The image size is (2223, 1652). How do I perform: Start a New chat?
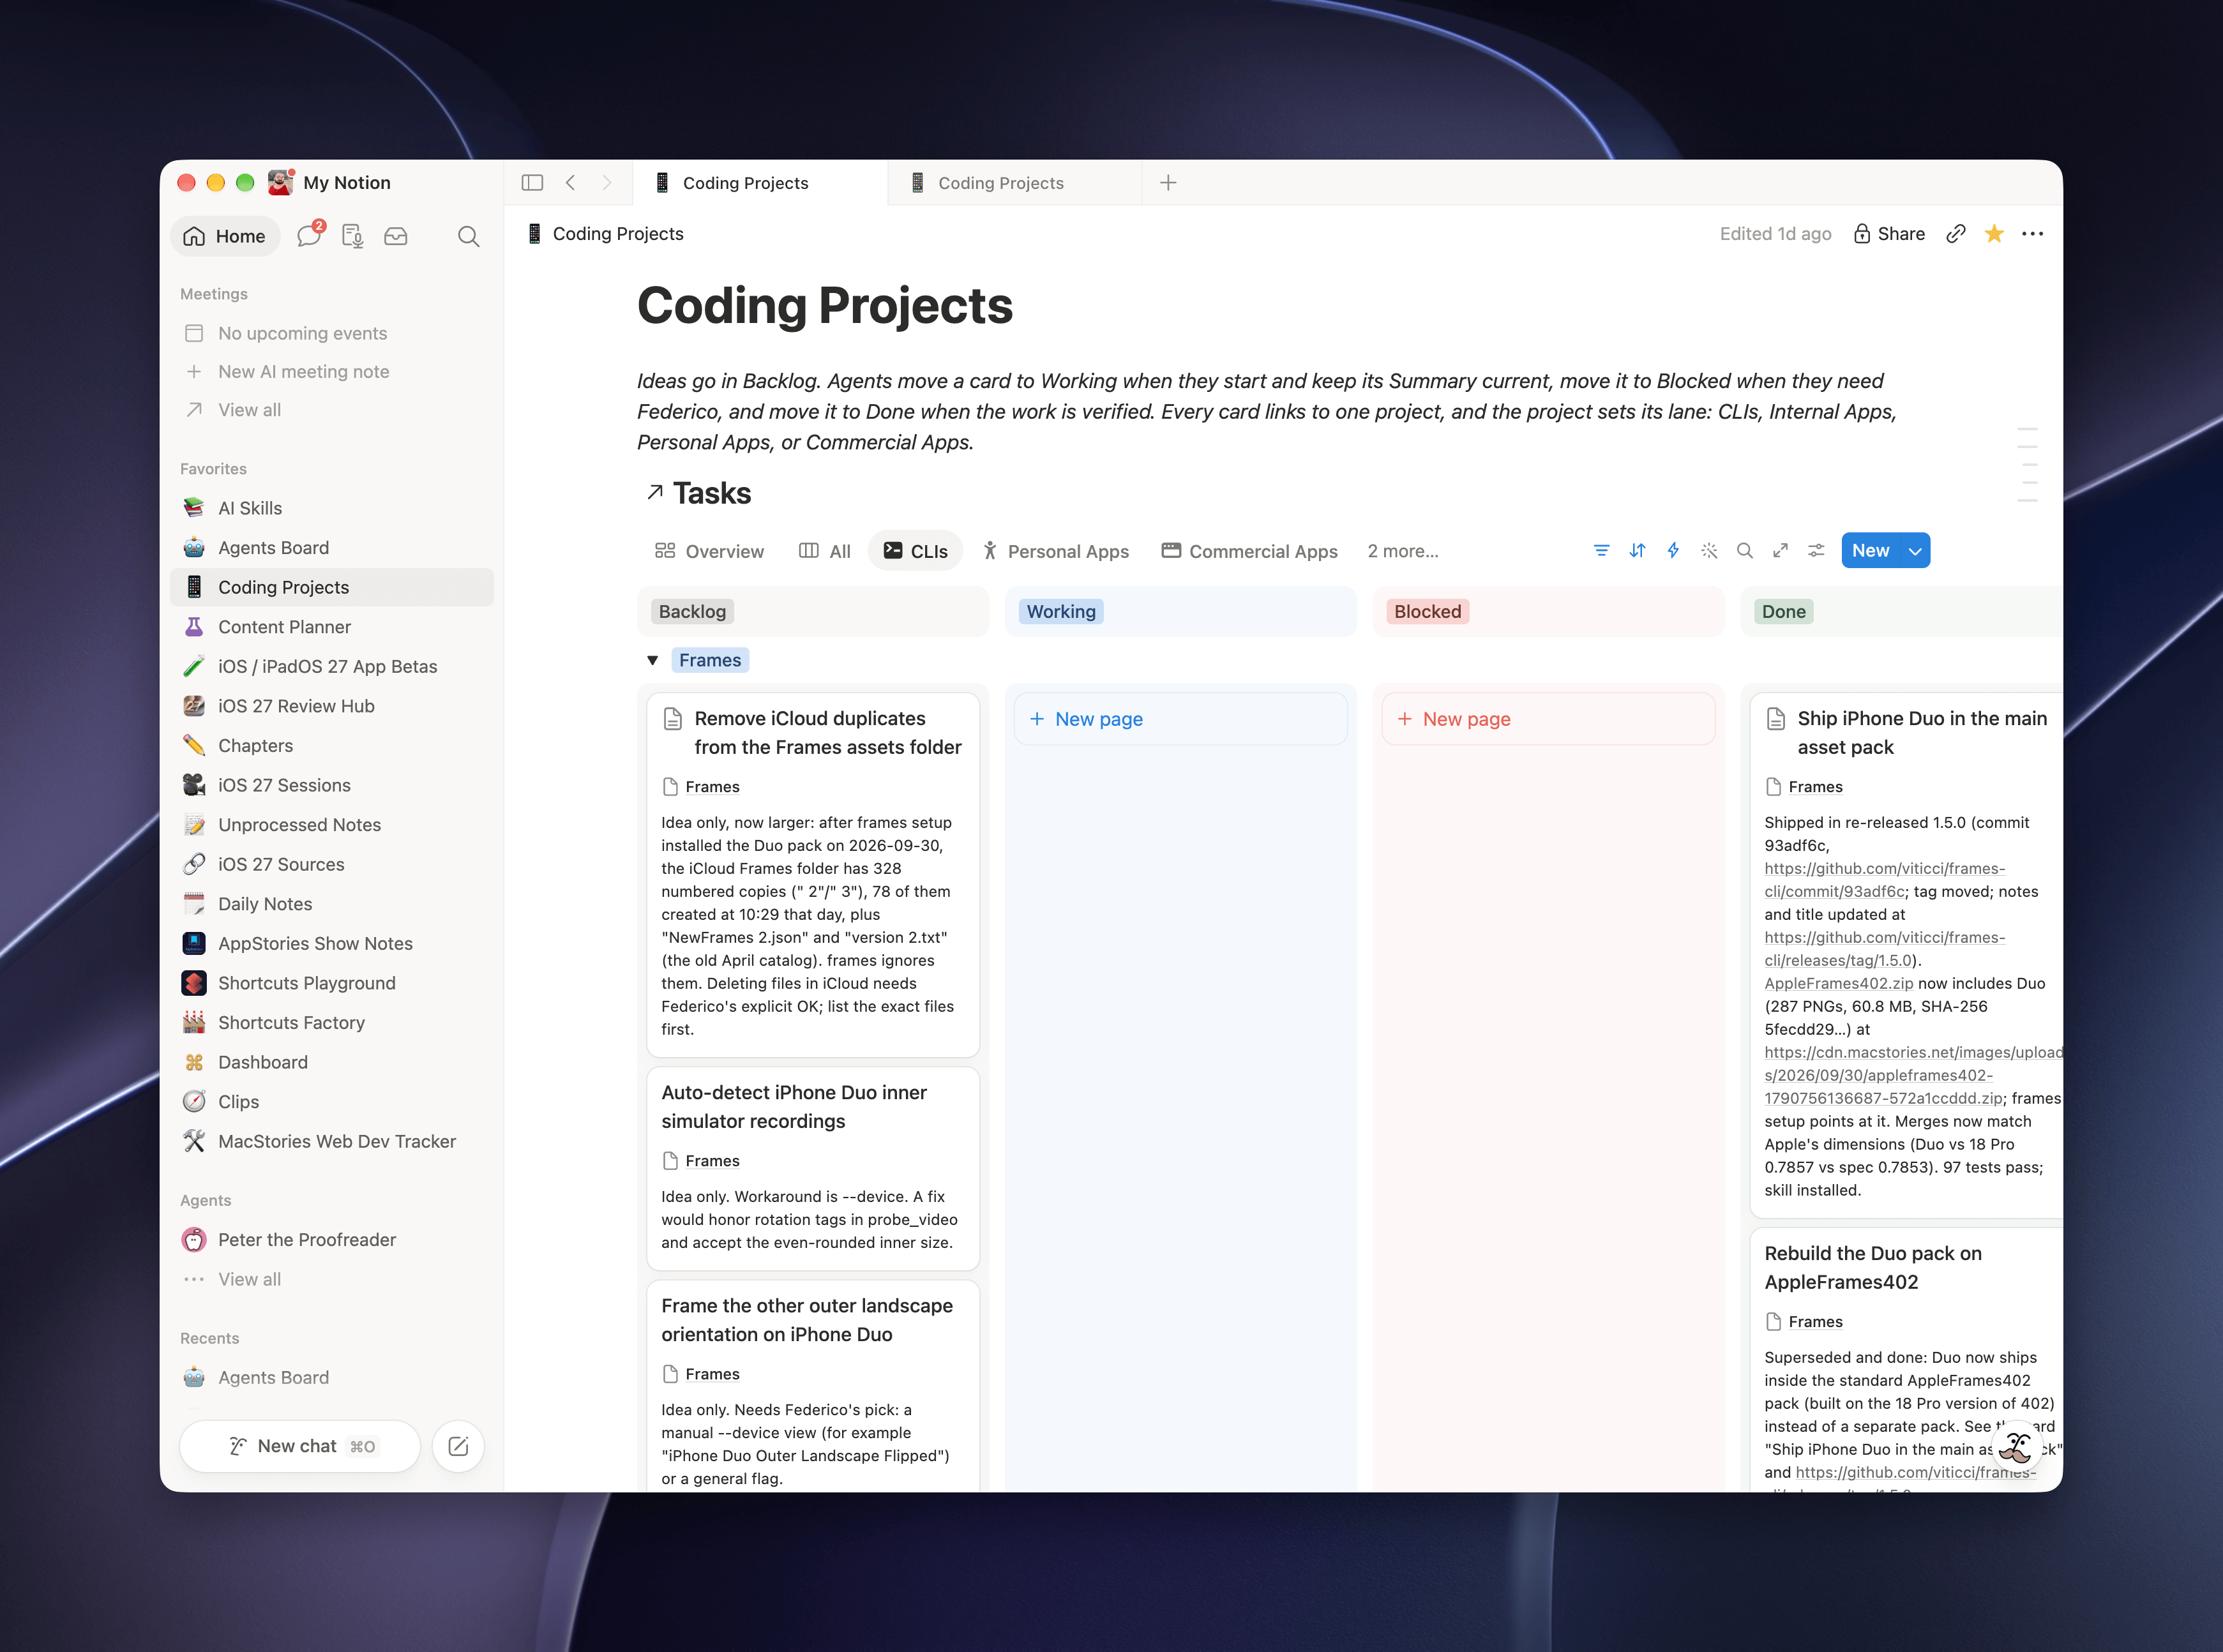coord(300,1446)
